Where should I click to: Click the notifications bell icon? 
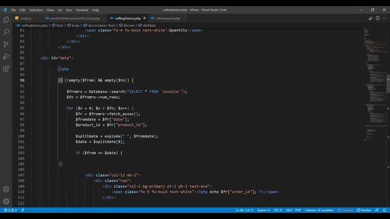385,210
